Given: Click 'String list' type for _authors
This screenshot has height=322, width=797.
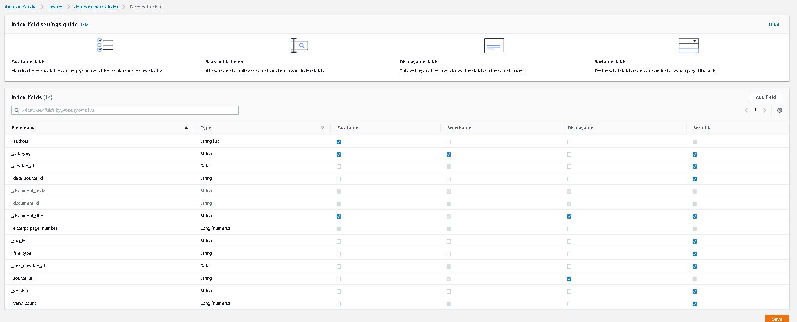Looking at the screenshot, I should click(x=210, y=141).
